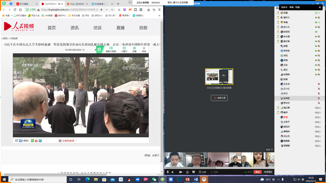Toggle the camera in the meeting toolbar
The height and width of the screenshot is (183, 326).
181,172
